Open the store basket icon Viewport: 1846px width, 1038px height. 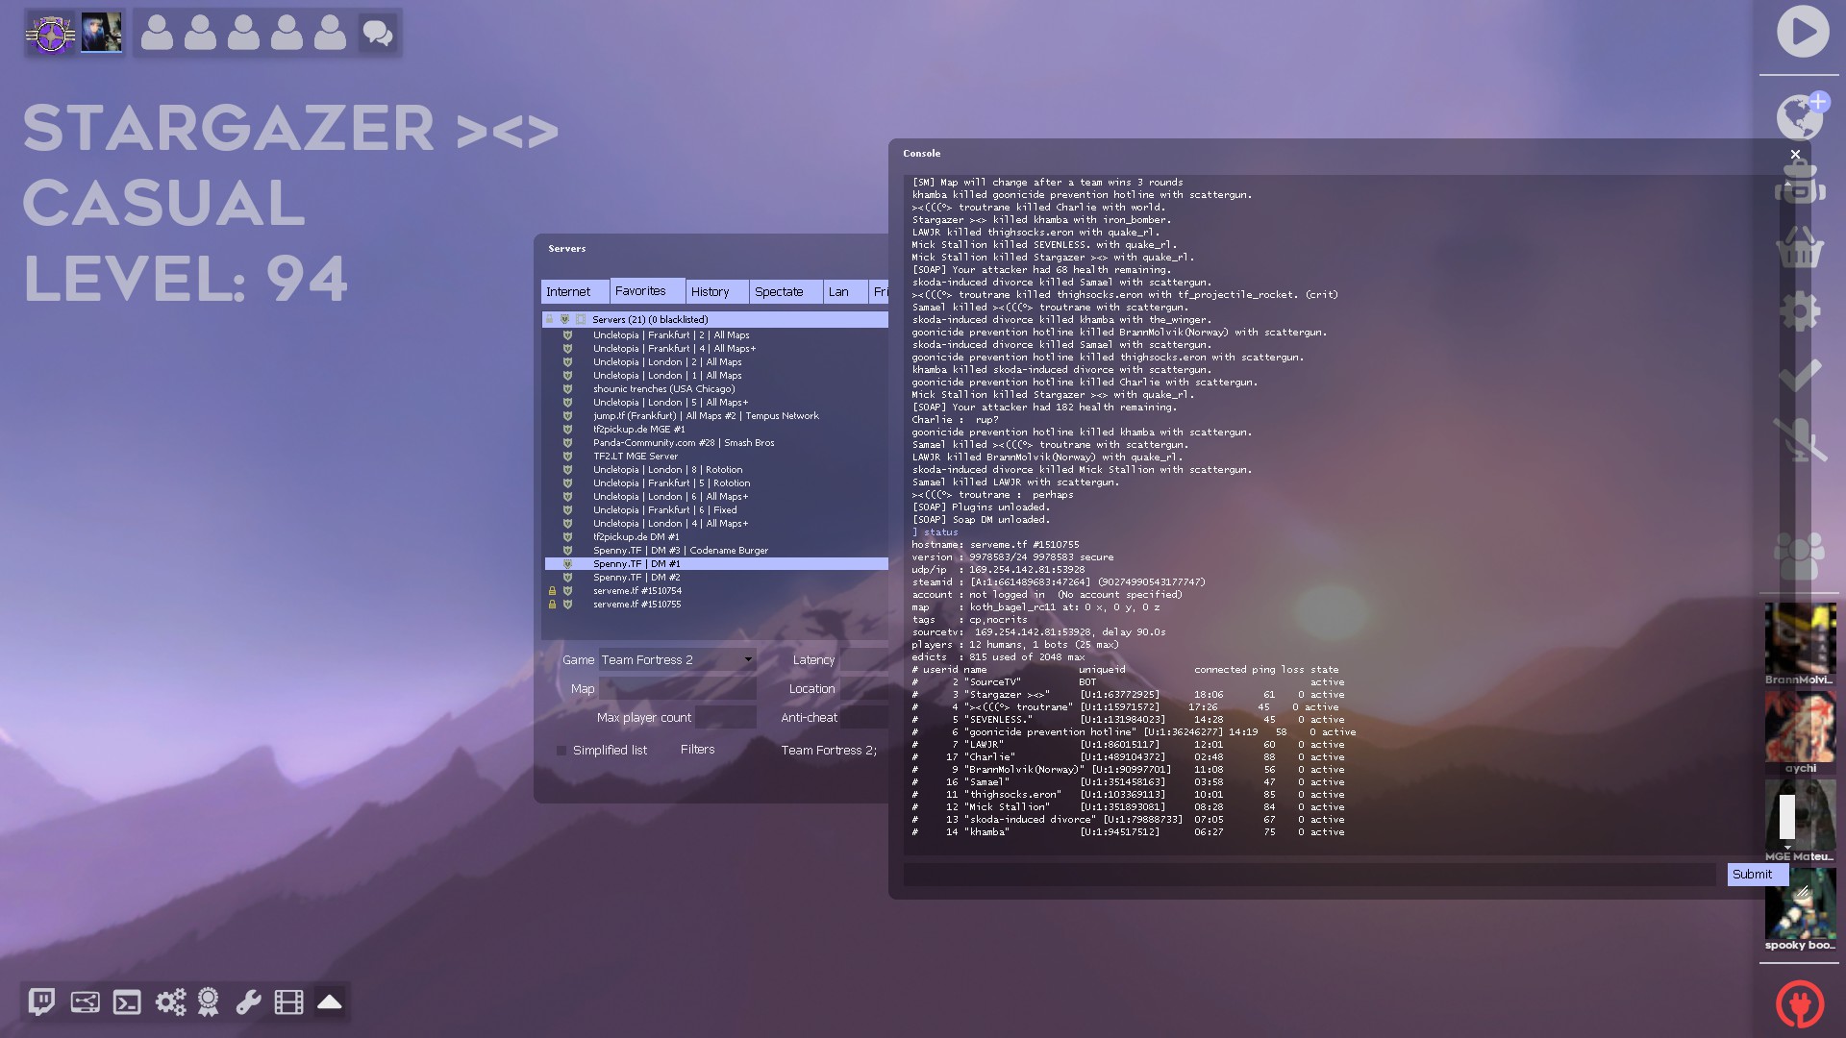1799,248
